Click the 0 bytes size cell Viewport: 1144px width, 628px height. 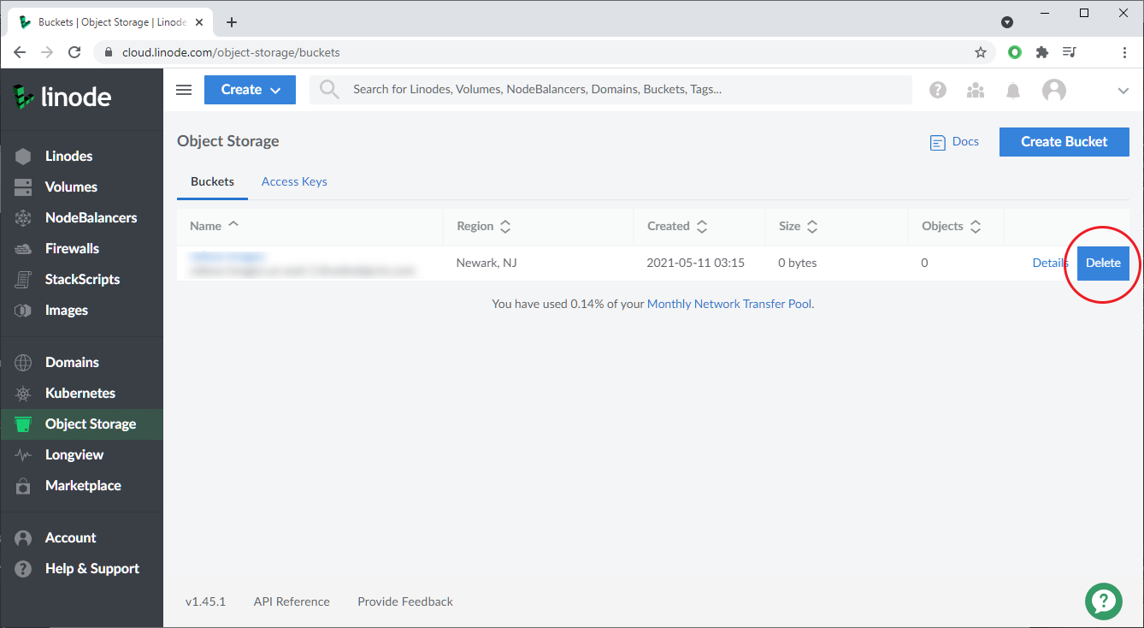[x=798, y=263]
